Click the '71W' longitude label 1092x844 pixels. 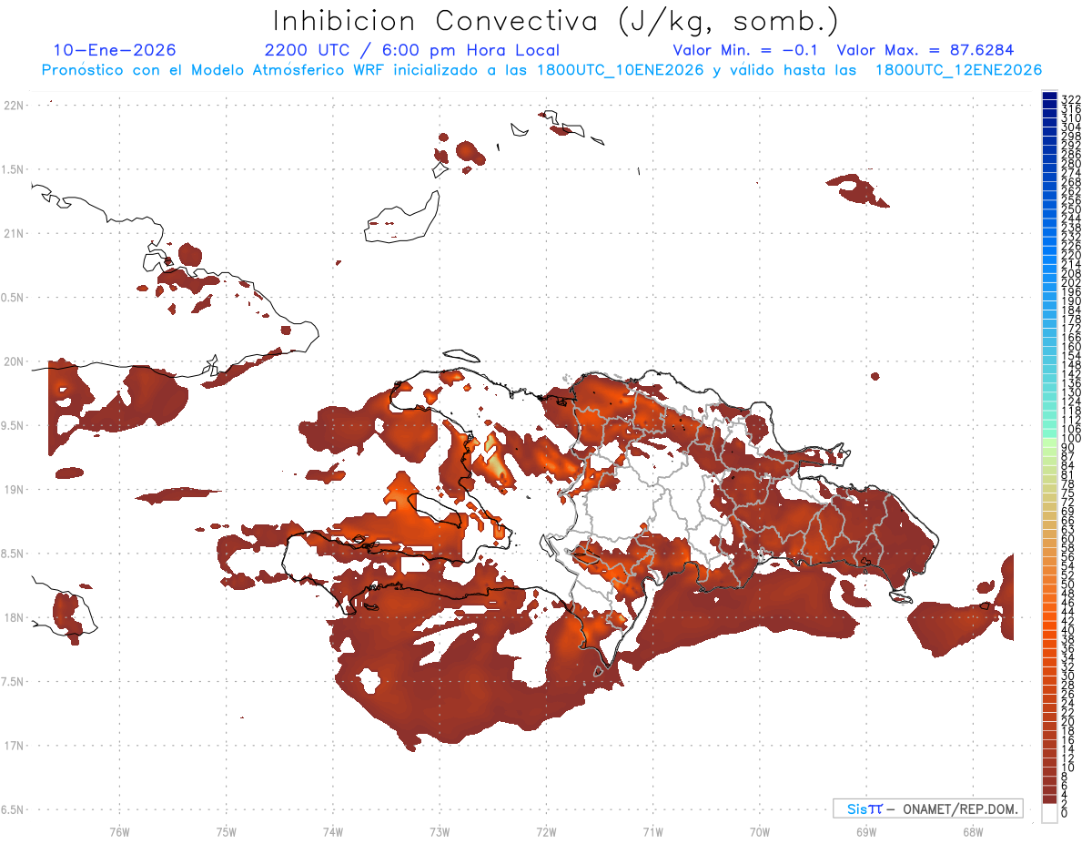coord(652,831)
